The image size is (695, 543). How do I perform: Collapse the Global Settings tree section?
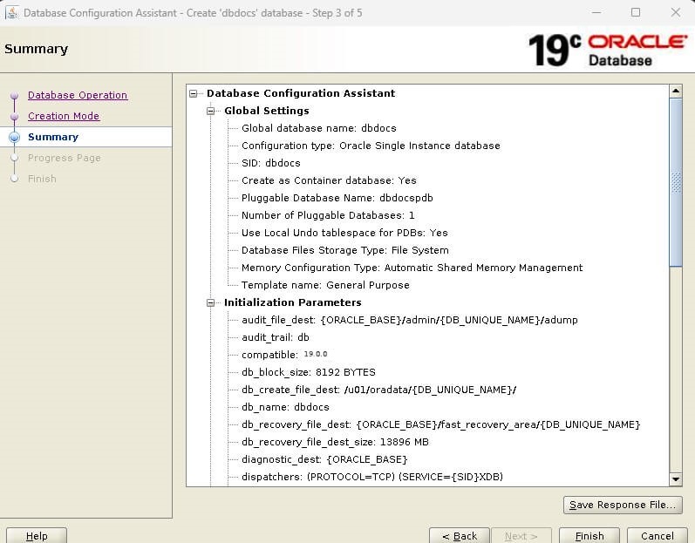point(211,111)
